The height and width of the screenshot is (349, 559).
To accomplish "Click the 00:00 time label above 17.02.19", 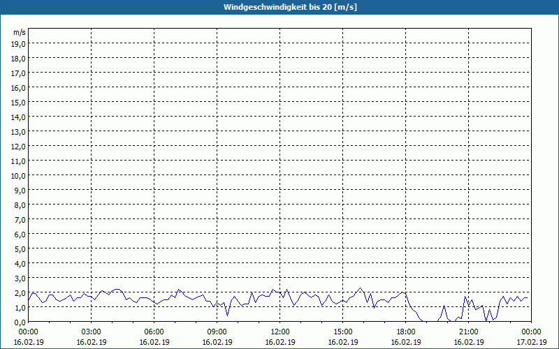I will tap(531, 332).
